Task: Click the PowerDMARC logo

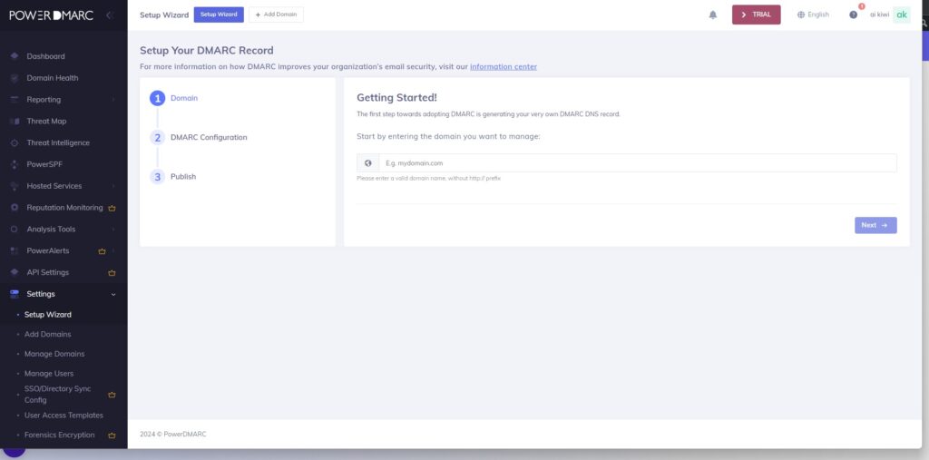Action: 52,15
